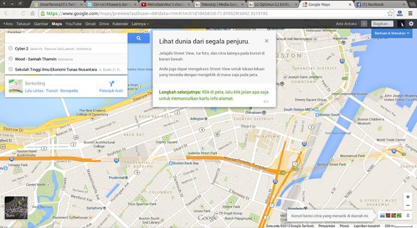Bookmark the page with the star icon
Image resolution: width=417 pixels, height=228 pixels.
[390, 13]
